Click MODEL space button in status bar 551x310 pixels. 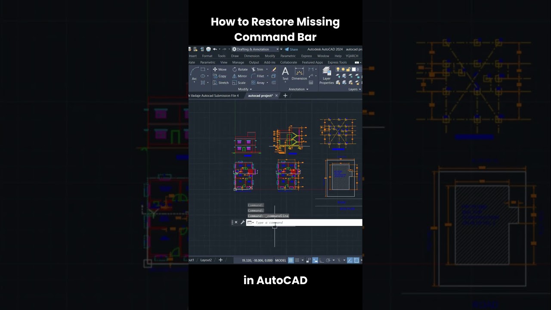(x=281, y=260)
